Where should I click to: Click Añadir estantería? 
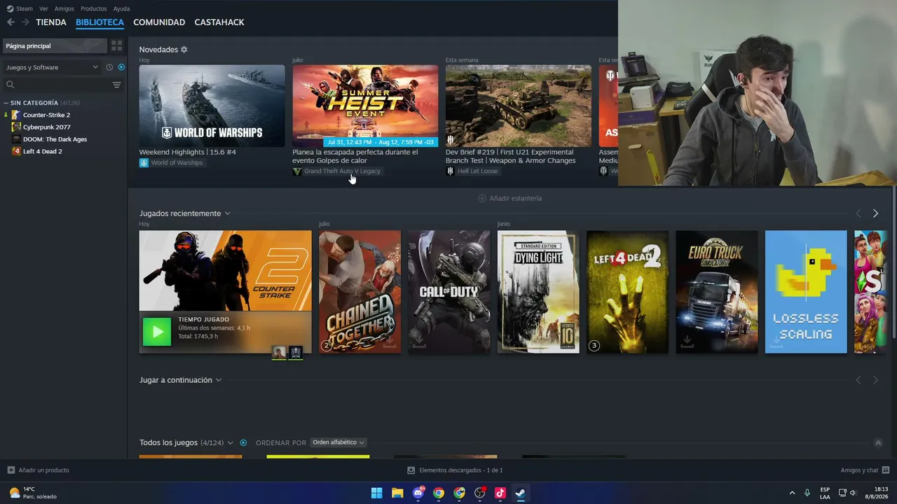click(x=509, y=198)
